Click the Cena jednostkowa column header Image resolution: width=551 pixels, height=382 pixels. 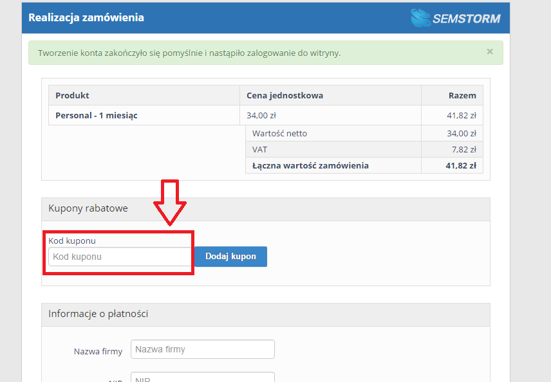(x=285, y=95)
